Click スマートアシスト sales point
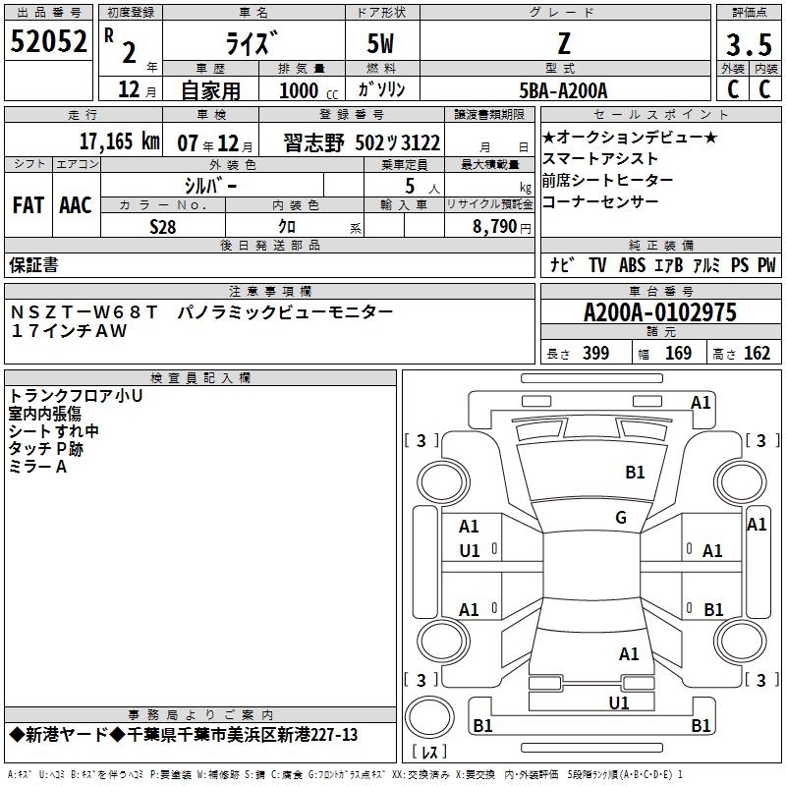Image resolution: width=786 pixels, height=786 pixels. click(x=600, y=158)
